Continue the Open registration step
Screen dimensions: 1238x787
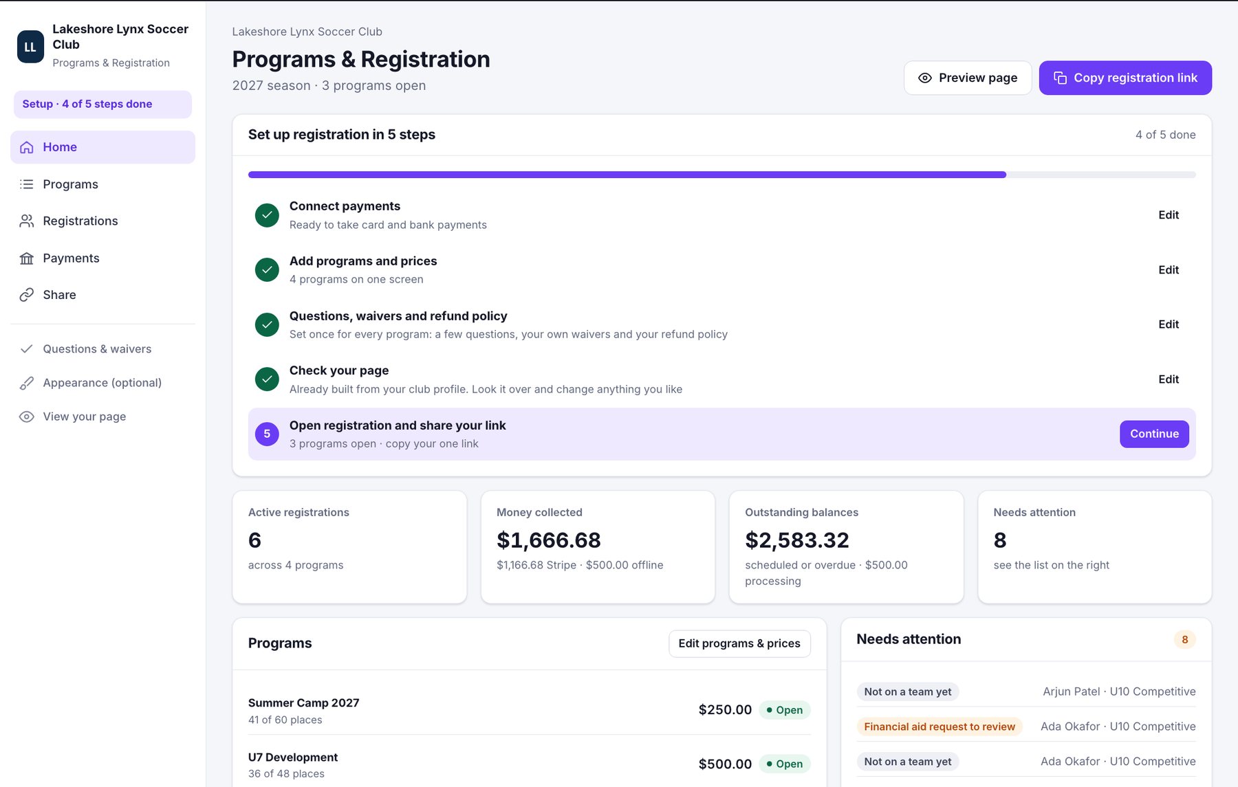[x=1154, y=434]
